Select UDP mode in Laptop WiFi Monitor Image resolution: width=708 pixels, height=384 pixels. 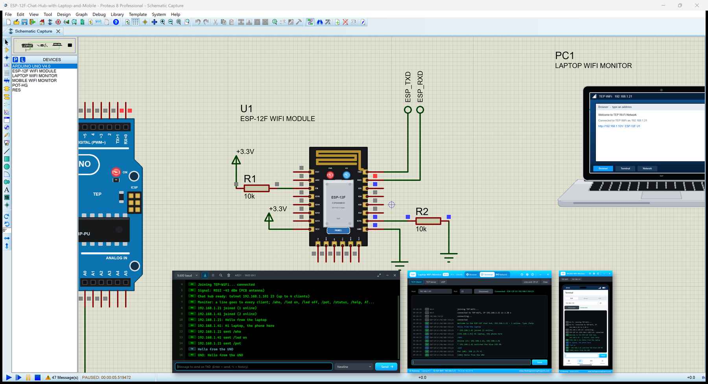pos(443,282)
